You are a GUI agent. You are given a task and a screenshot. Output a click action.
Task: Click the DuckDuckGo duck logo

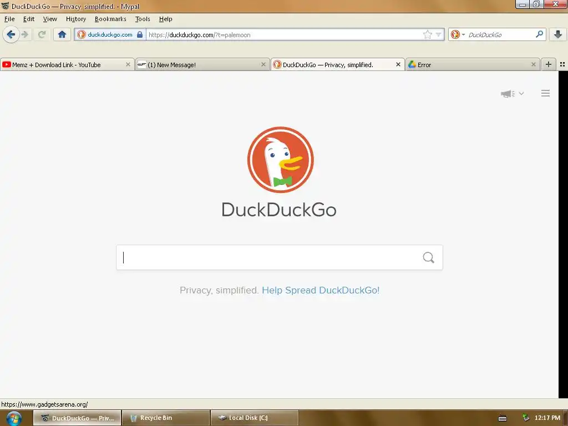tap(280, 160)
